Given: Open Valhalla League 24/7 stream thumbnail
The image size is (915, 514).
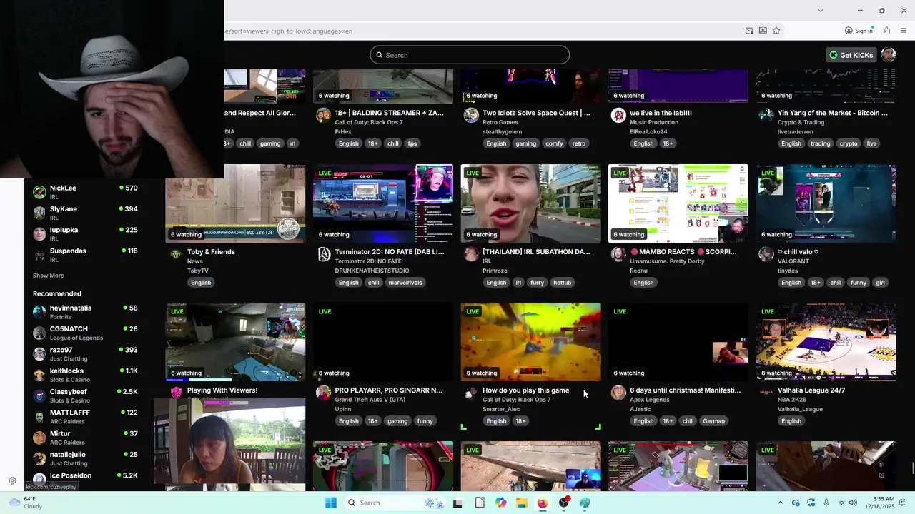Looking at the screenshot, I should click(x=826, y=342).
